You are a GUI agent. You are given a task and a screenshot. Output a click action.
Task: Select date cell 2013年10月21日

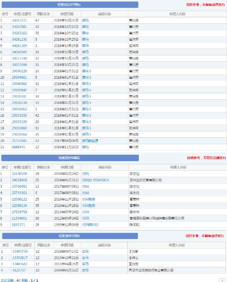[66, 258]
